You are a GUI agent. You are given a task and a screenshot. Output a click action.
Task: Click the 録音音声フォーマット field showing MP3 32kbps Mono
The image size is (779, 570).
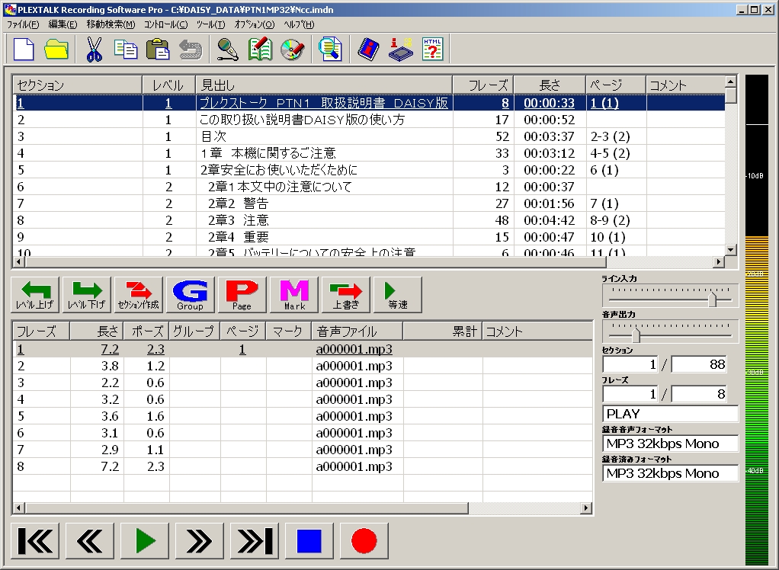tap(670, 444)
